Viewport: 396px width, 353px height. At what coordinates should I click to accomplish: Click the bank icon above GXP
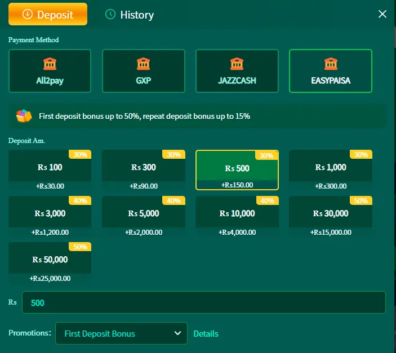click(143, 64)
